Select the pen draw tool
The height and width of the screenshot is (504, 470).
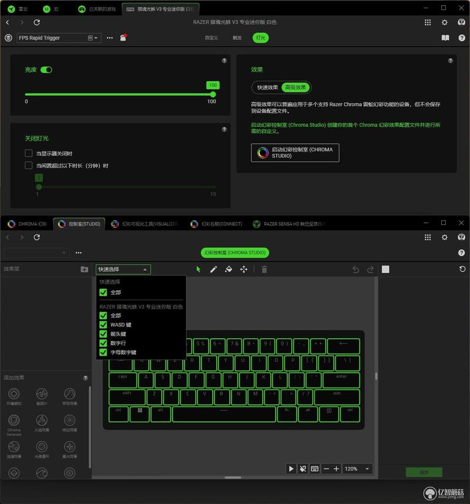213,270
